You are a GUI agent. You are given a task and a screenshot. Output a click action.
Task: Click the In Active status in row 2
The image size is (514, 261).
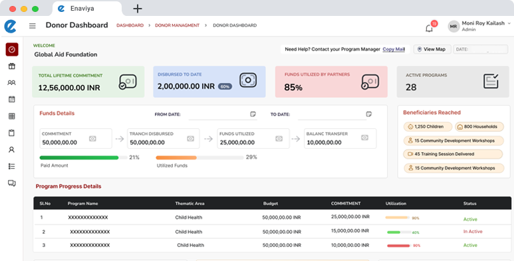(473, 232)
